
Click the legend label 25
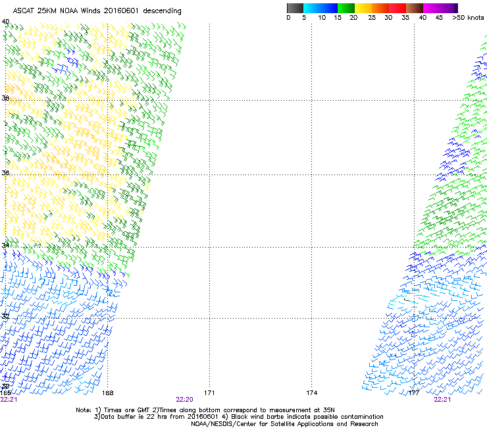372,18
